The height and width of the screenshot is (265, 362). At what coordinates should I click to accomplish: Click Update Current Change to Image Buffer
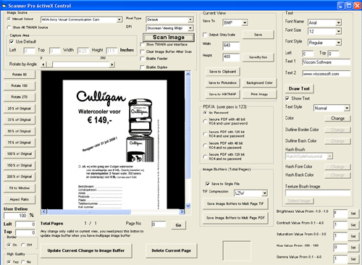pyautogui.click(x=86, y=251)
